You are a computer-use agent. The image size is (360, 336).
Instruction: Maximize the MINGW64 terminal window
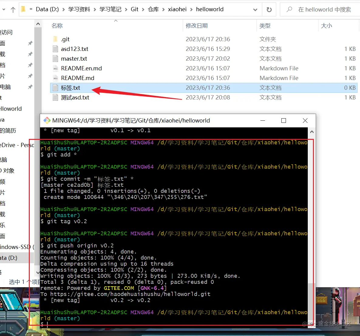pos(284,120)
